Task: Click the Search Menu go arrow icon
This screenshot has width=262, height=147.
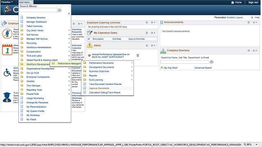Action: click(x=59, y=10)
